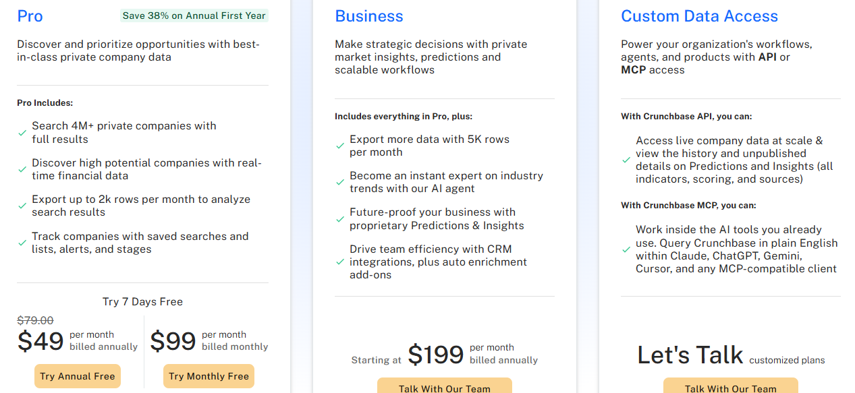Click the Business plan heading
This screenshot has width=855, height=393.
click(369, 16)
